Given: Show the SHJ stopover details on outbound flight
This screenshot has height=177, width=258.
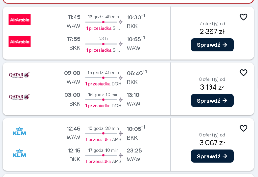Looking at the screenshot, I should 103,28.
